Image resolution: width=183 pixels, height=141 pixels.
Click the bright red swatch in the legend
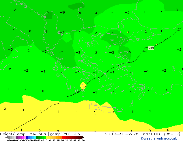tap(63, 137)
